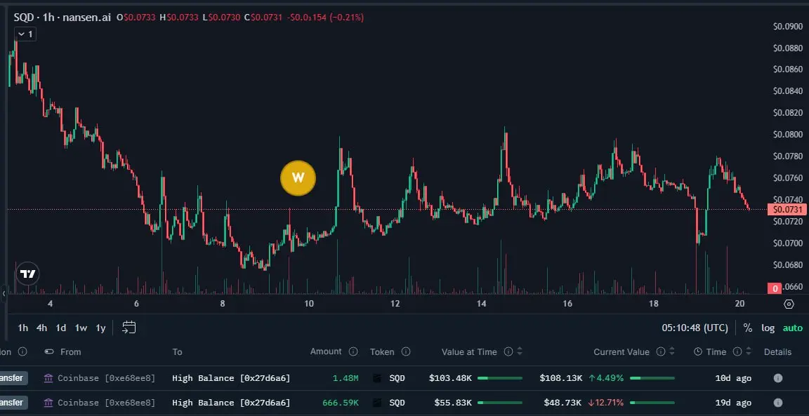The width and height of the screenshot is (809, 416).
Task: Click the 1.48M amount value
Action: tap(346, 378)
